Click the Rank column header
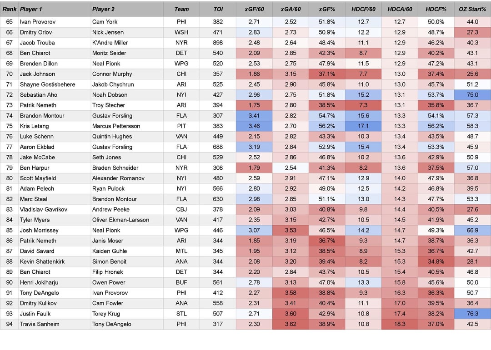Image resolution: width=491 pixels, height=350 pixels. (x=10, y=9)
